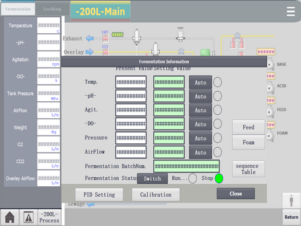Set -pH- control to Auto
Screen dimensions: 301x226
point(200,96)
